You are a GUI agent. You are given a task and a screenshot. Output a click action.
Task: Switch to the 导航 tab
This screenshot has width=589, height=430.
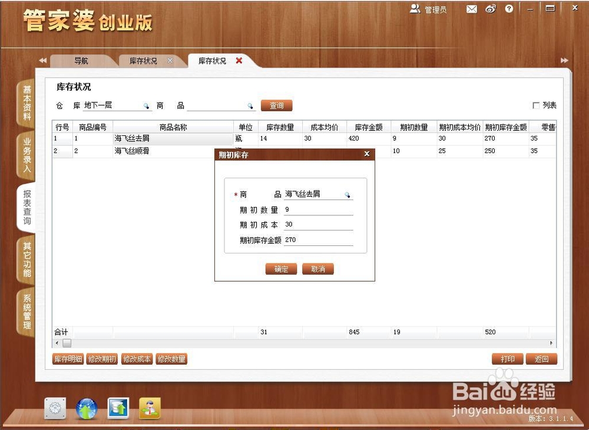pos(81,61)
